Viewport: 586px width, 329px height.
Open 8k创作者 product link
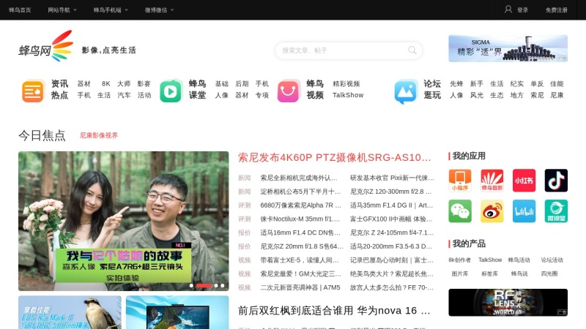tap(460, 260)
